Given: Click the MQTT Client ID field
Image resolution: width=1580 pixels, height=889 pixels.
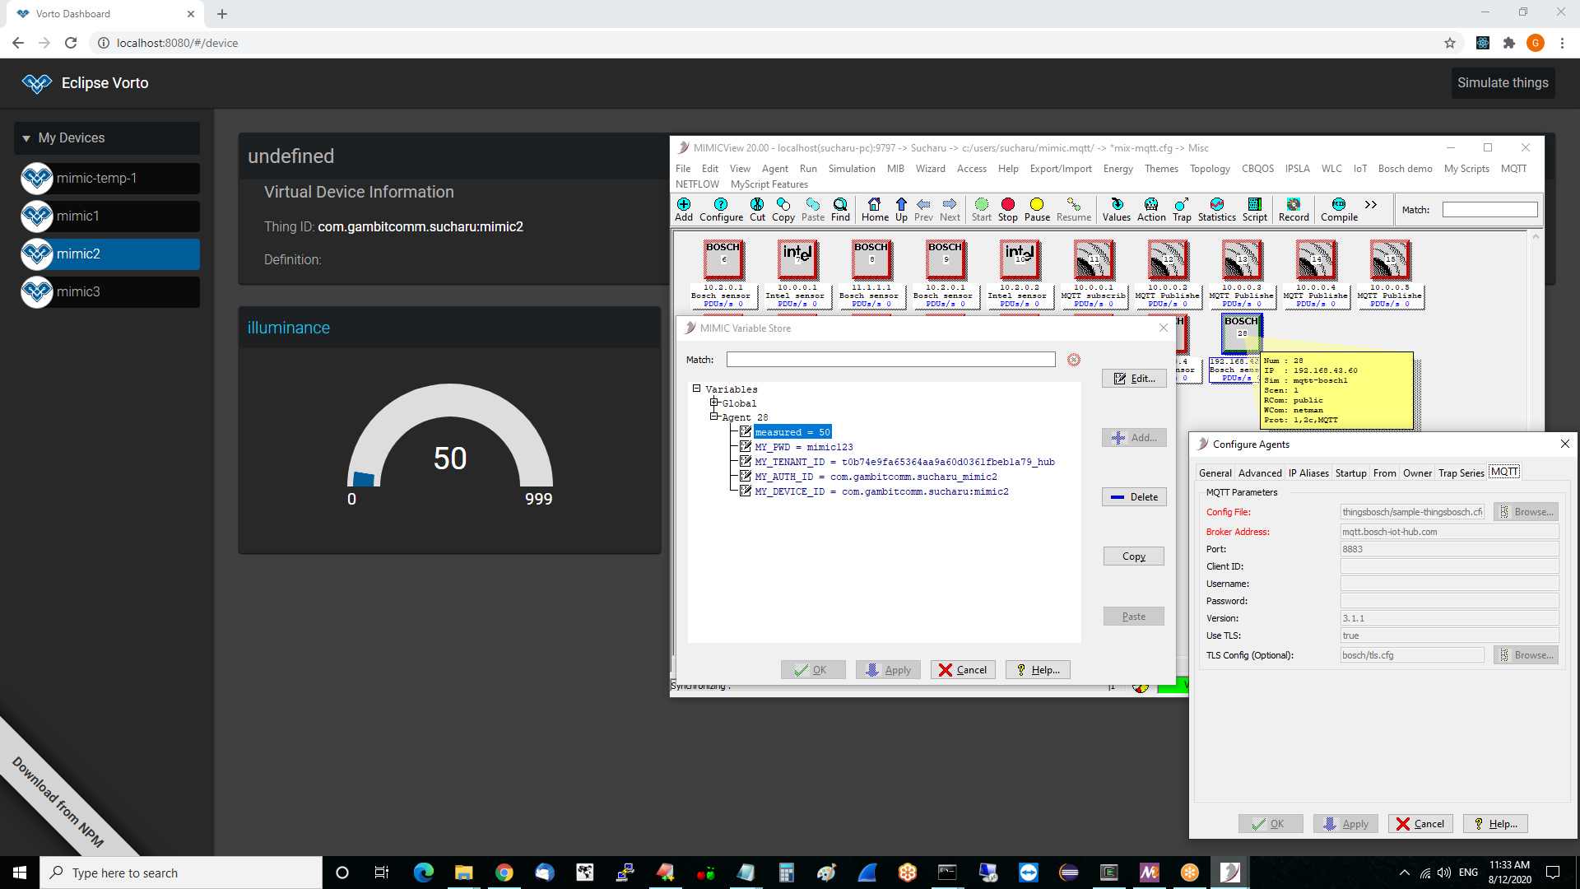Looking at the screenshot, I should click(x=1449, y=566).
